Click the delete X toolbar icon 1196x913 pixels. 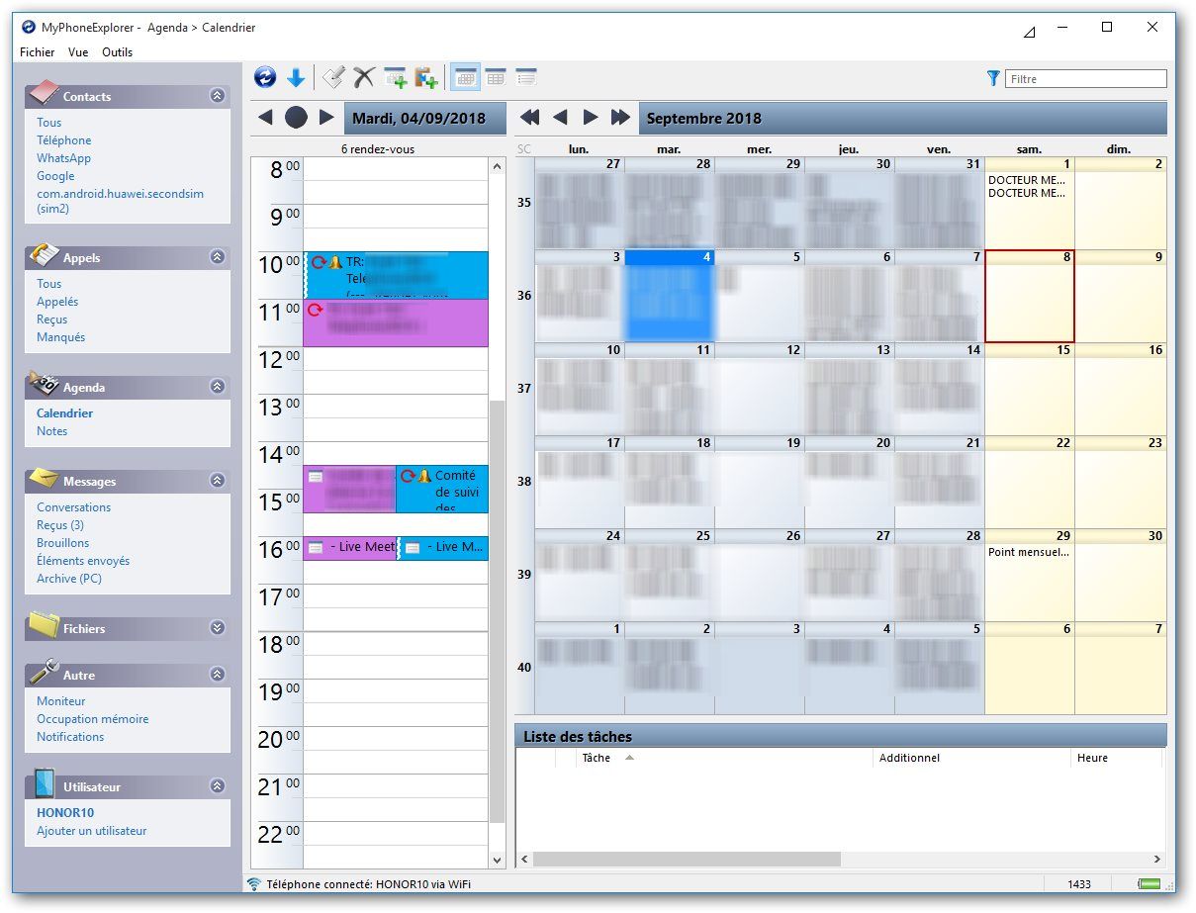[364, 77]
